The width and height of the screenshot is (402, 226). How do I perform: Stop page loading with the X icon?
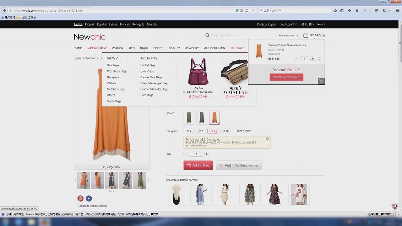[x=253, y=10]
